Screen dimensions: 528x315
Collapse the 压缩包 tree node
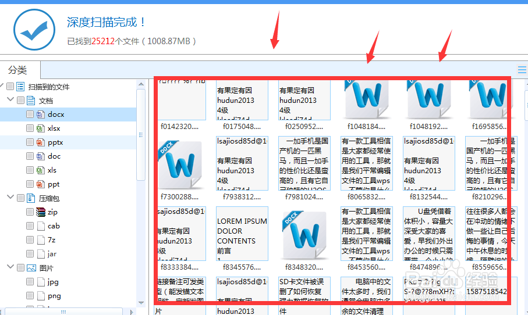coord(10,198)
